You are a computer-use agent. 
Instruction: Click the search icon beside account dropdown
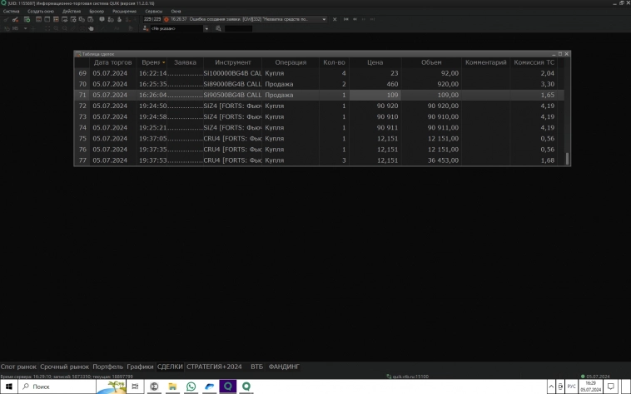click(219, 28)
